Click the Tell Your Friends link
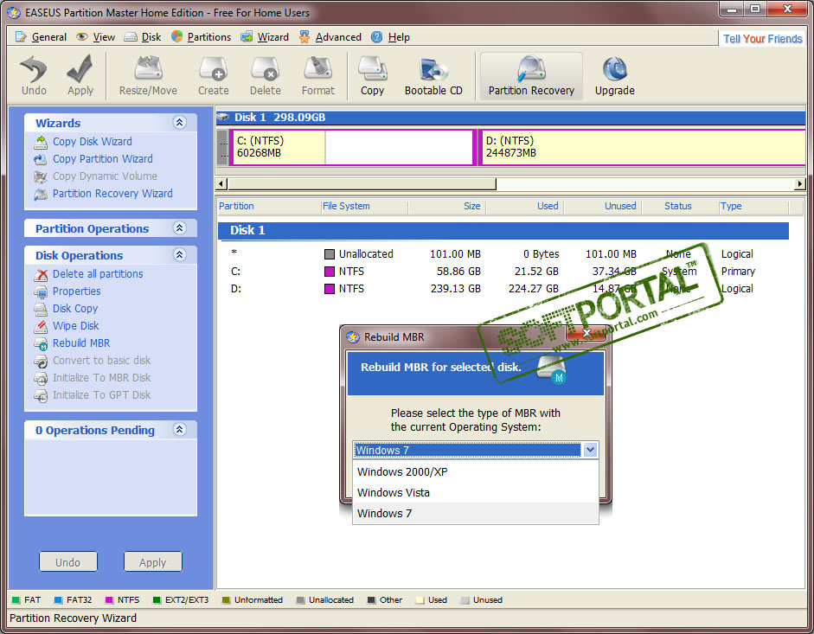This screenshot has width=814, height=634. [763, 38]
